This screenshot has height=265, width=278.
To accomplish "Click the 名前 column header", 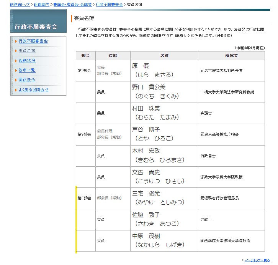I will pos(164,56).
